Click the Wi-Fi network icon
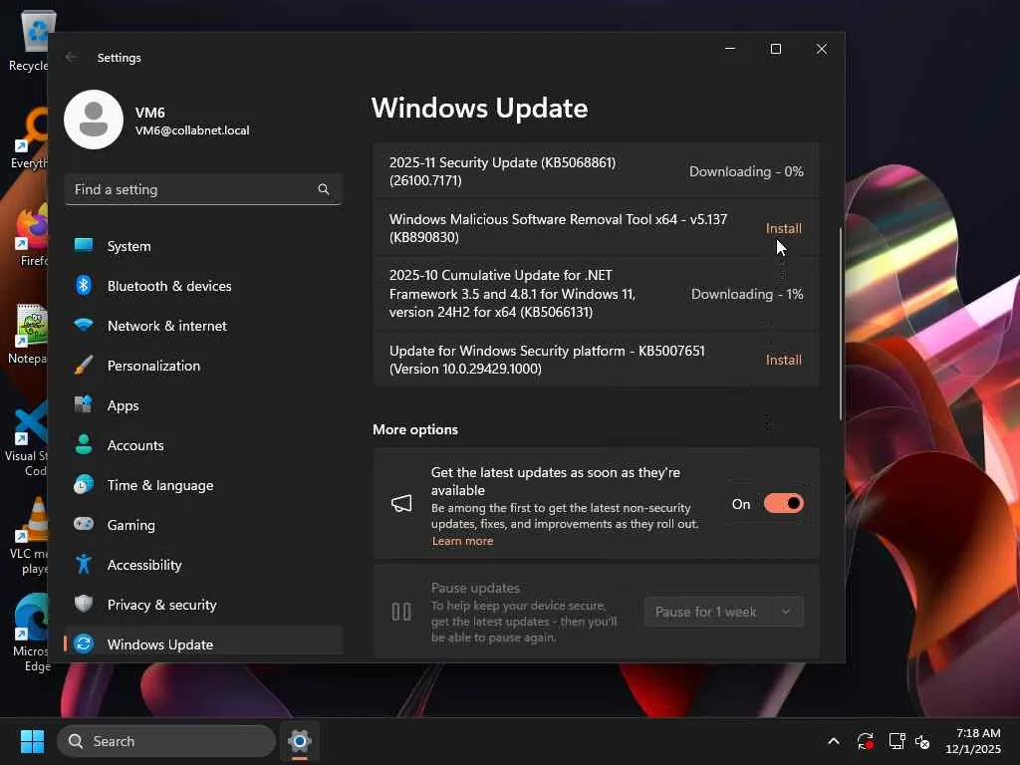This screenshot has width=1020, height=765. click(x=84, y=325)
